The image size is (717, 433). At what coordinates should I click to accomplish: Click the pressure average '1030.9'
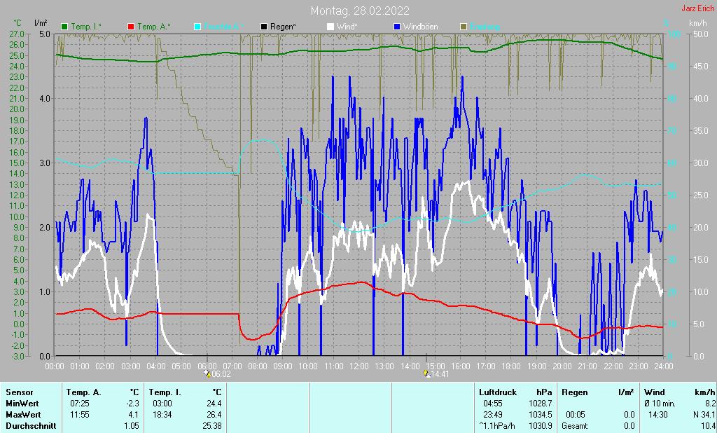tap(541, 426)
